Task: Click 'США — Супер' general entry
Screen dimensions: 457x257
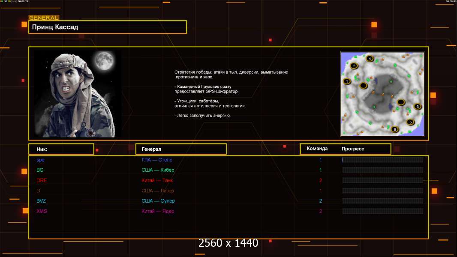Action: 158,201
